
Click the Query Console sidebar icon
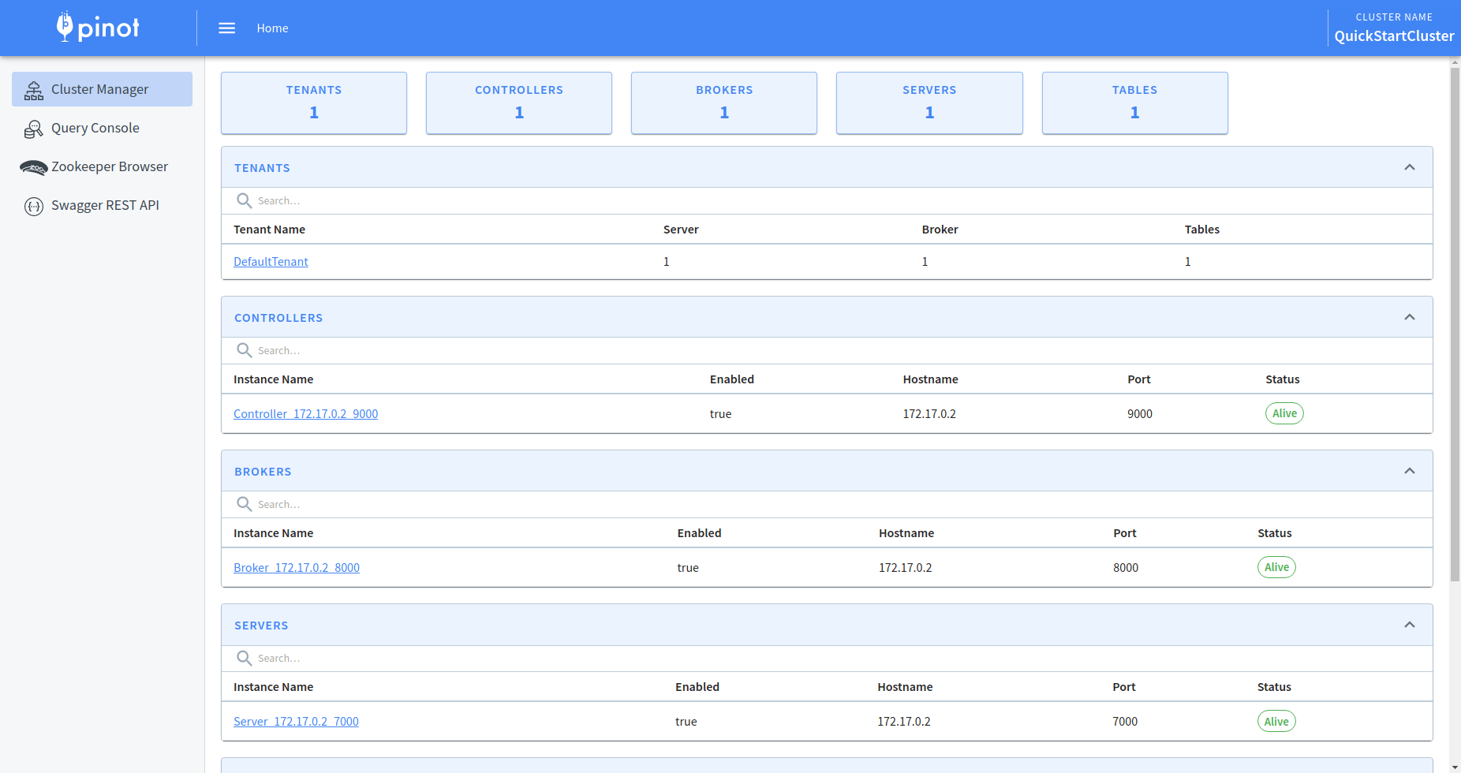tap(34, 129)
